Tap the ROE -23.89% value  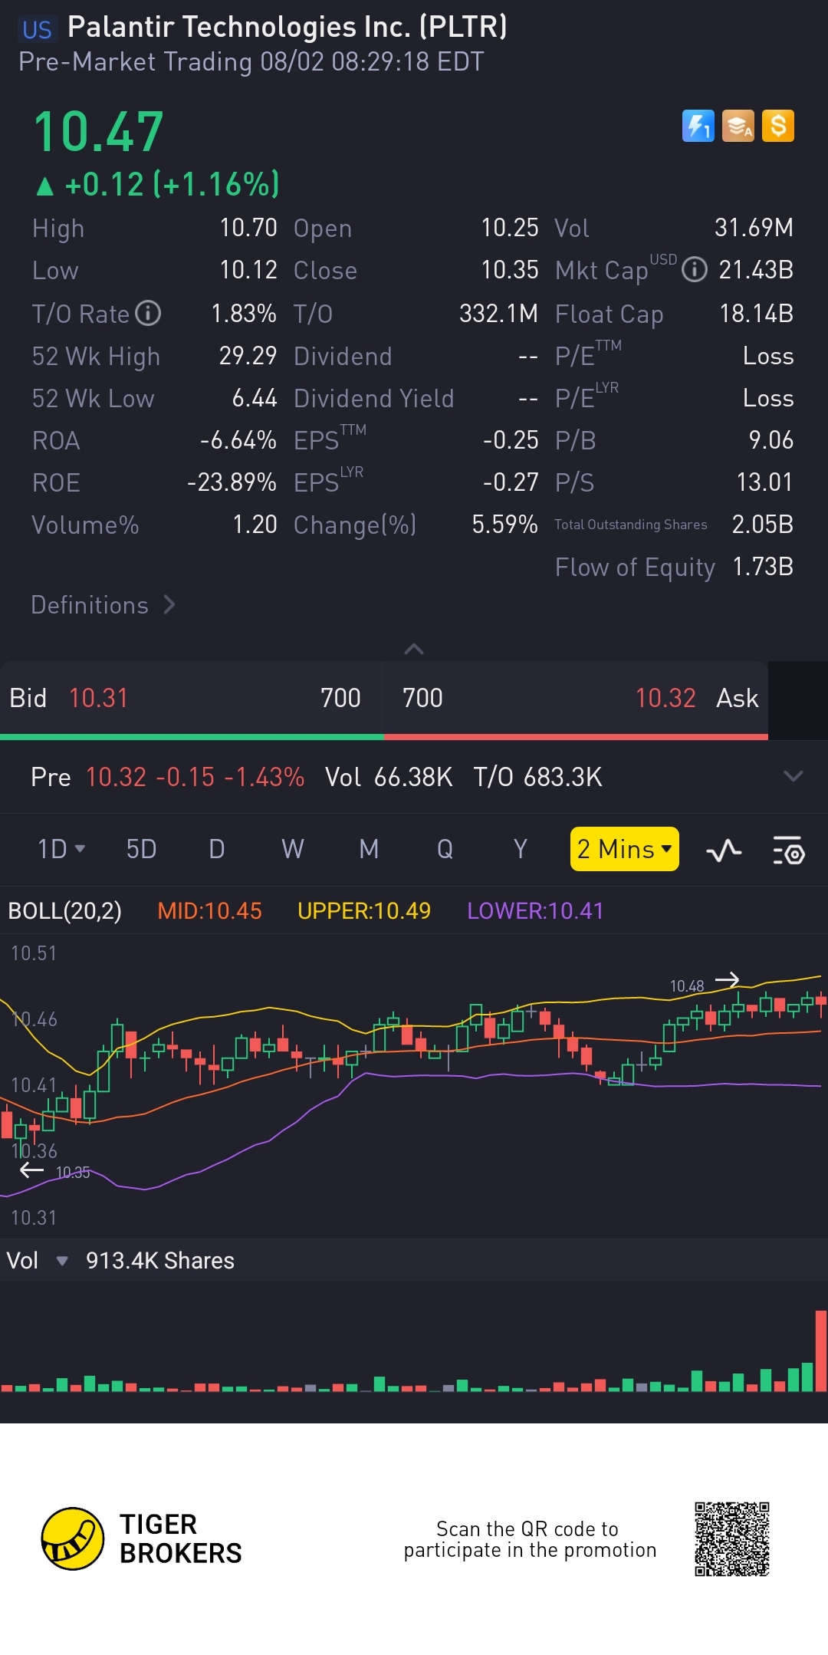(x=232, y=482)
